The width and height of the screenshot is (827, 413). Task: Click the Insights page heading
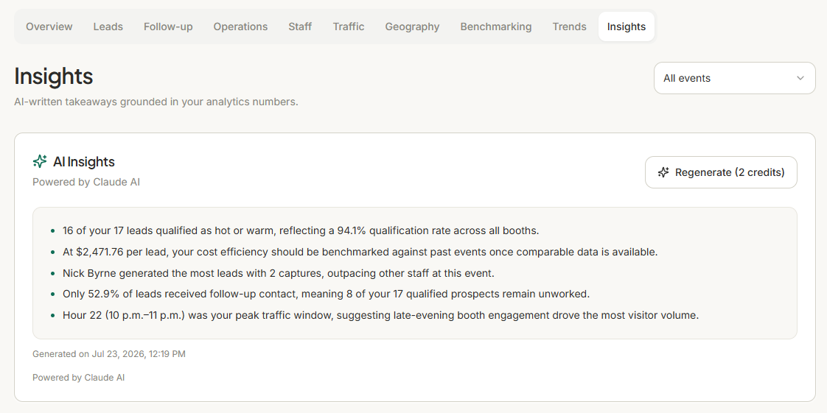coord(53,76)
